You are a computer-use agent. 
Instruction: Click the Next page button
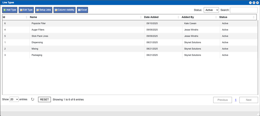[249, 100]
